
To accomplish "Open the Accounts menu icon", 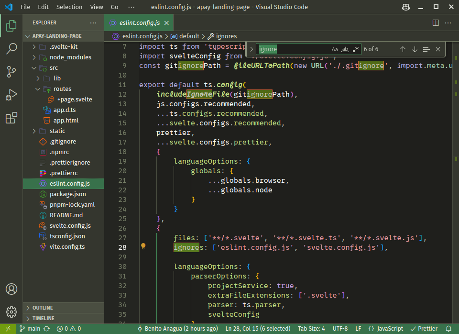I will (11, 289).
